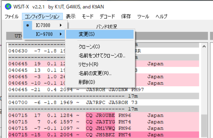Select the IC7300 configuration entry

pyautogui.click(x=45, y=25)
